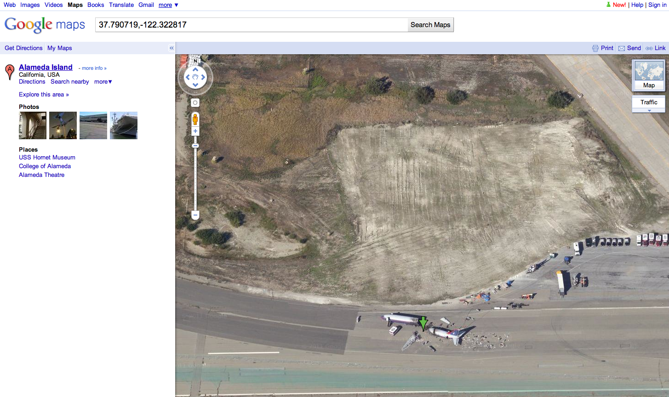The image size is (669, 397).
Task: Click the printer icon beside Print
Action: [x=595, y=48]
